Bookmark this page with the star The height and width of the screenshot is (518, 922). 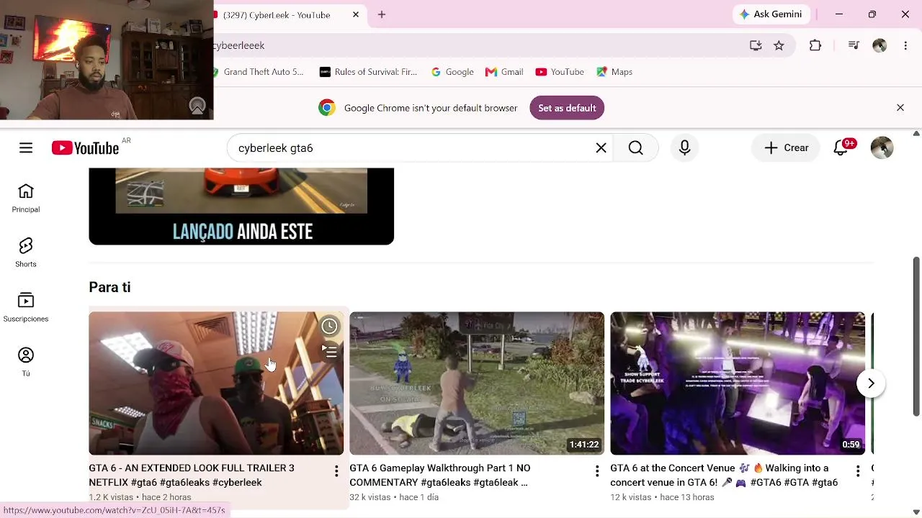[x=779, y=45]
